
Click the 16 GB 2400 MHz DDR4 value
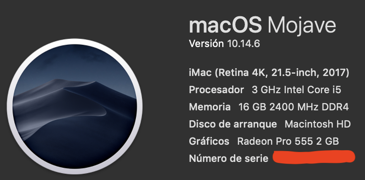tap(294, 107)
